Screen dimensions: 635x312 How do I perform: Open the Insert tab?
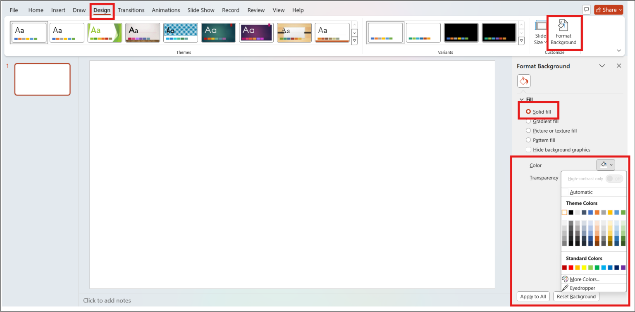pyautogui.click(x=58, y=10)
